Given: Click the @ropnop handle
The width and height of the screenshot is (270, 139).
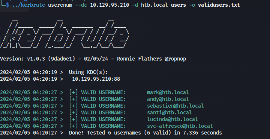Looking at the screenshot, I should [x=175, y=59].
